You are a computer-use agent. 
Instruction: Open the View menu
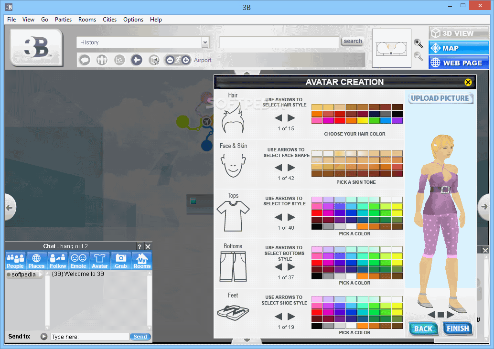pyautogui.click(x=28, y=20)
